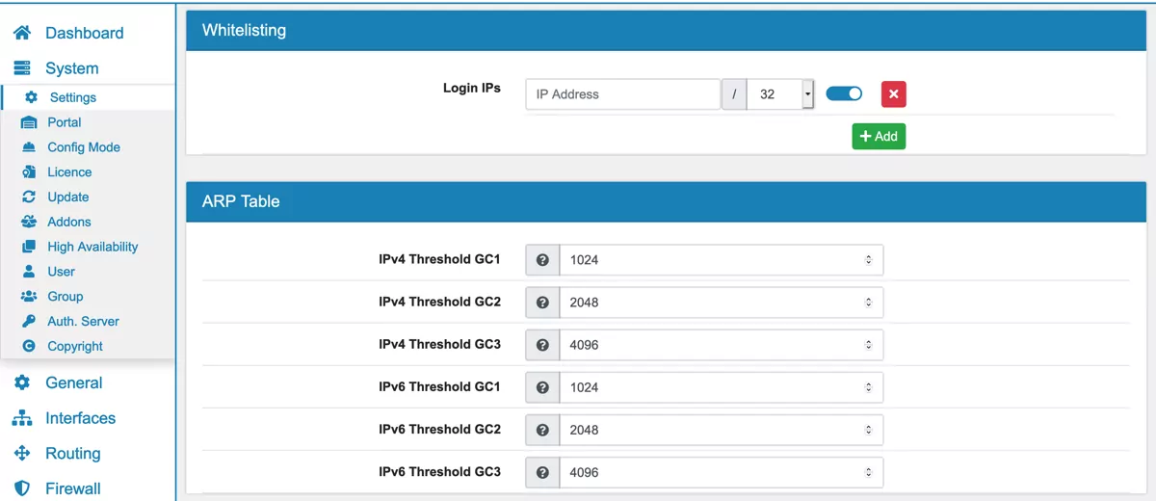The width and height of the screenshot is (1156, 501).
Task: Go to the Licence menu item
Action: [x=69, y=171]
